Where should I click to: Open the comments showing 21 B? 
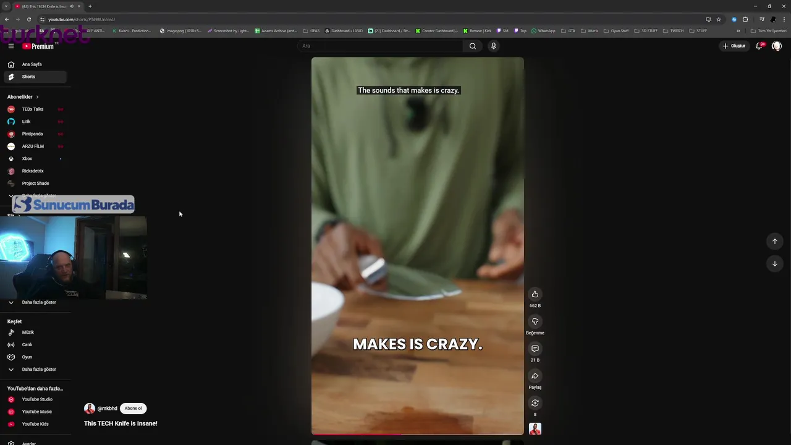(535, 349)
